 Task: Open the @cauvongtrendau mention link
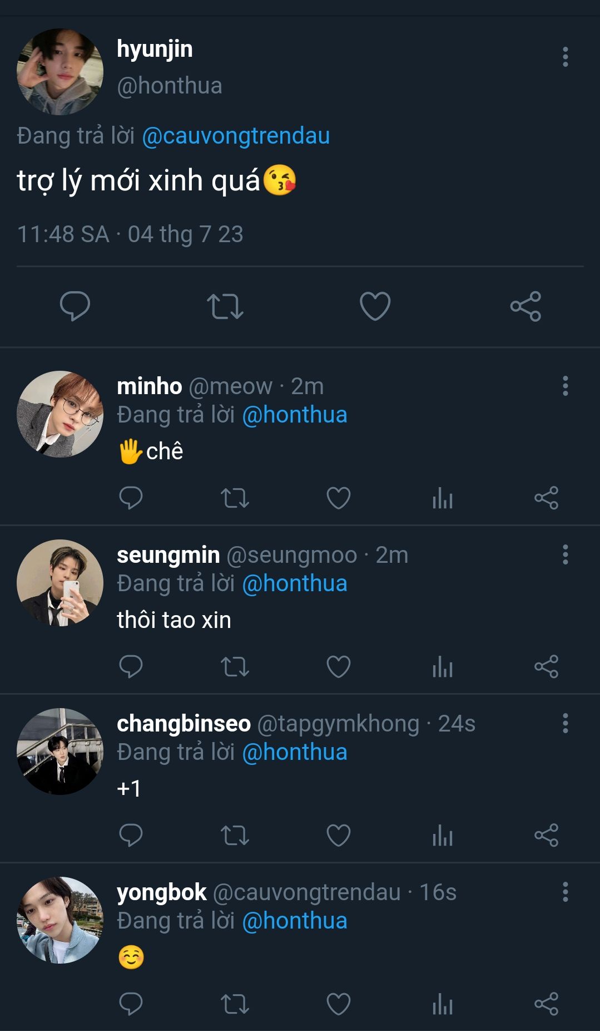pyautogui.click(x=236, y=136)
